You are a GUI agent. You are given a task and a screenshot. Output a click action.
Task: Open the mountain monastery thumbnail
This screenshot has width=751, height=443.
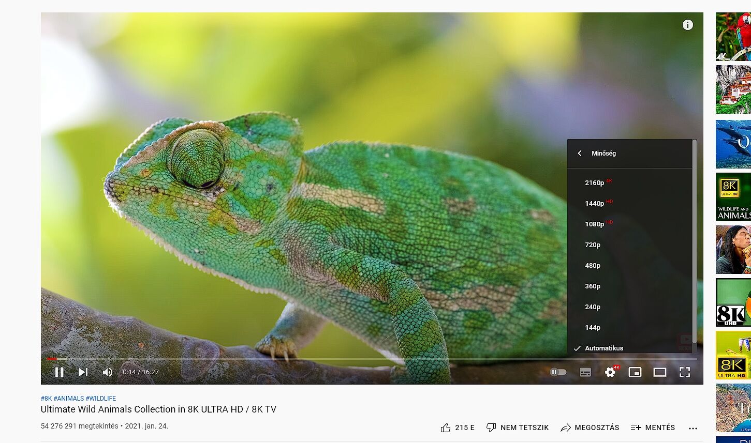point(733,89)
